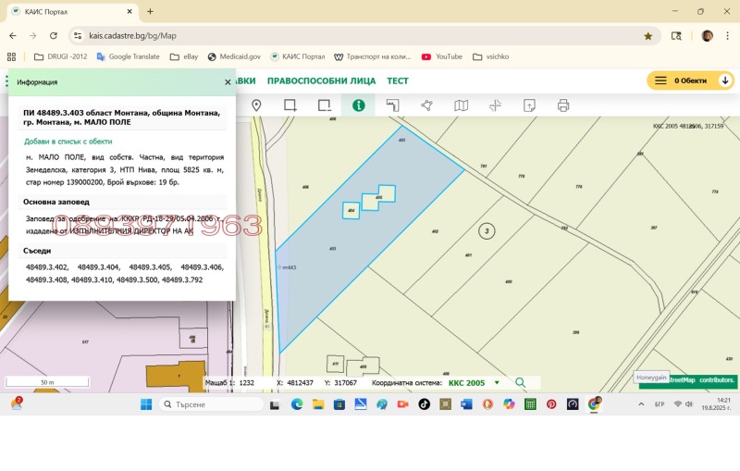Toggle the green information tool
This screenshot has width=740, height=471.
[358, 105]
